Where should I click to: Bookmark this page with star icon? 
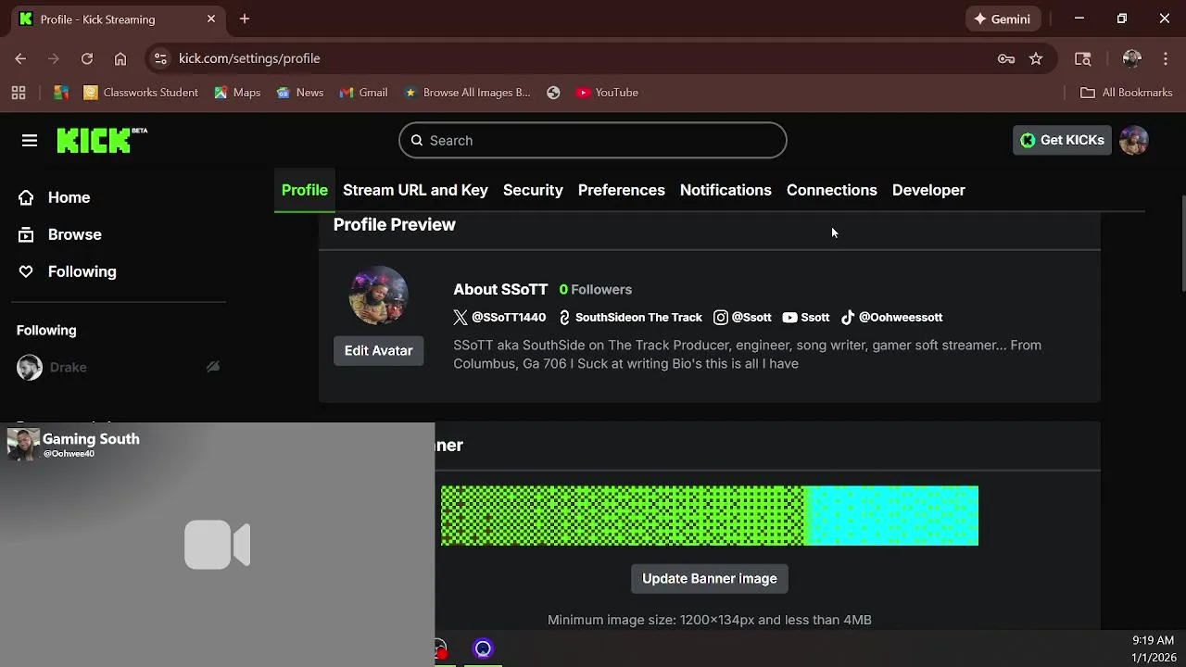1036,58
